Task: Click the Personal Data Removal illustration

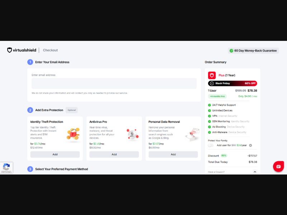Action: 192,134
